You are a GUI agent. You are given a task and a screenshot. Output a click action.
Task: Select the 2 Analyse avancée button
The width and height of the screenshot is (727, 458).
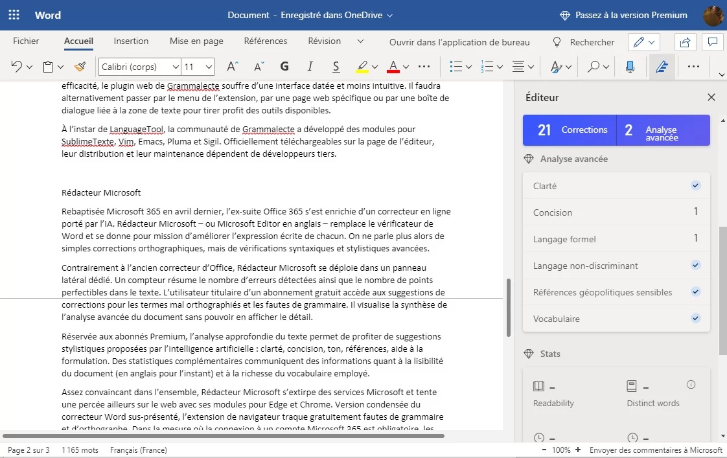664,130
